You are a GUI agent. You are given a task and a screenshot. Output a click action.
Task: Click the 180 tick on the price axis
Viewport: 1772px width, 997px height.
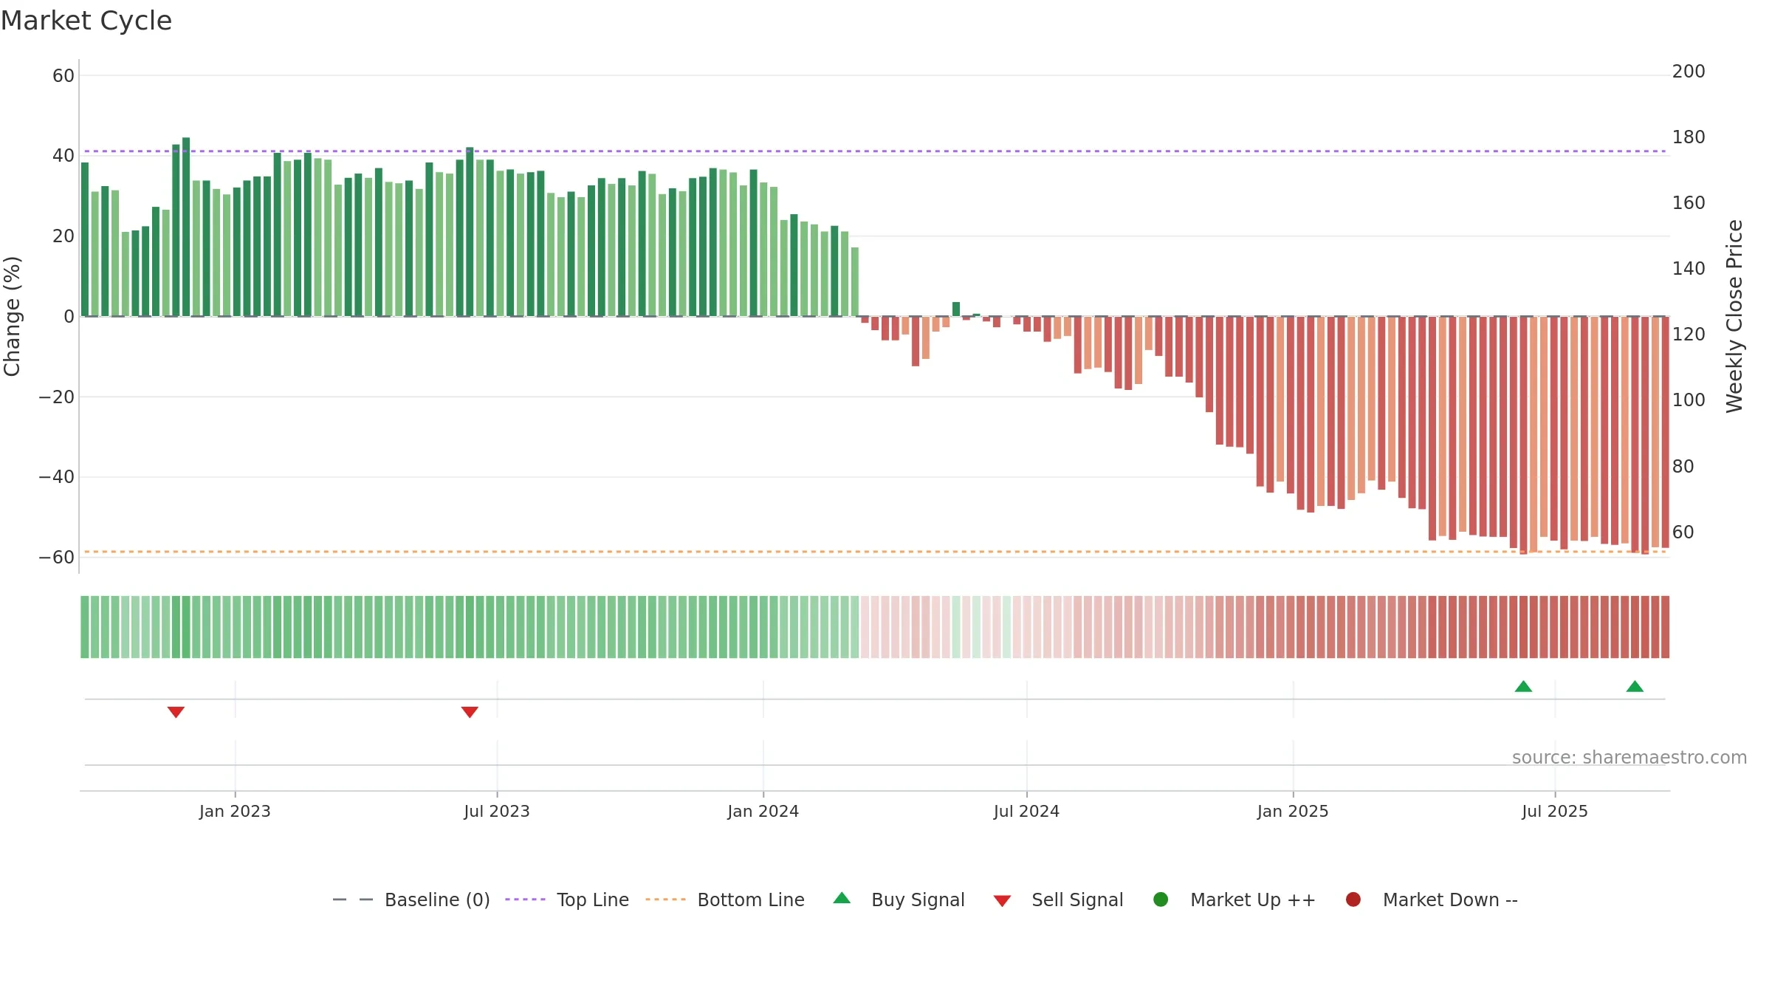pos(1689,137)
